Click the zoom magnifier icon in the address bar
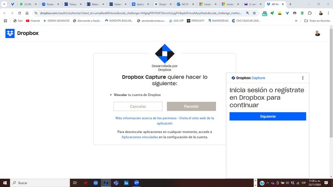333x187 pixels. 247,13
